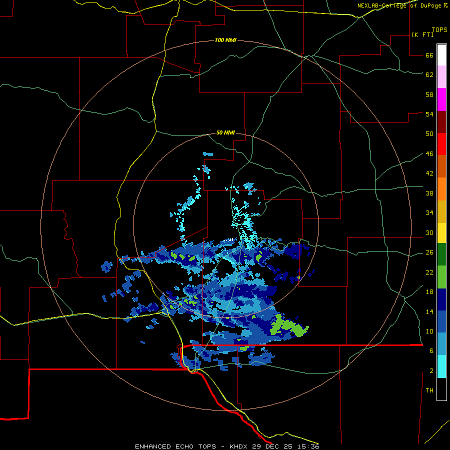Screen dimensions: 450x450
Task: Click the '29 DEC 25 15:36' timestamp
Action: [286, 446]
